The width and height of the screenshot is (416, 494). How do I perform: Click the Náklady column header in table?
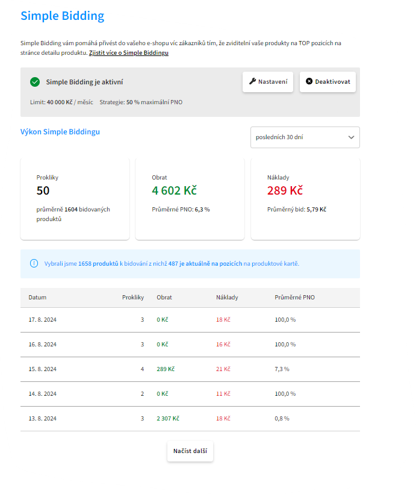[227, 298]
